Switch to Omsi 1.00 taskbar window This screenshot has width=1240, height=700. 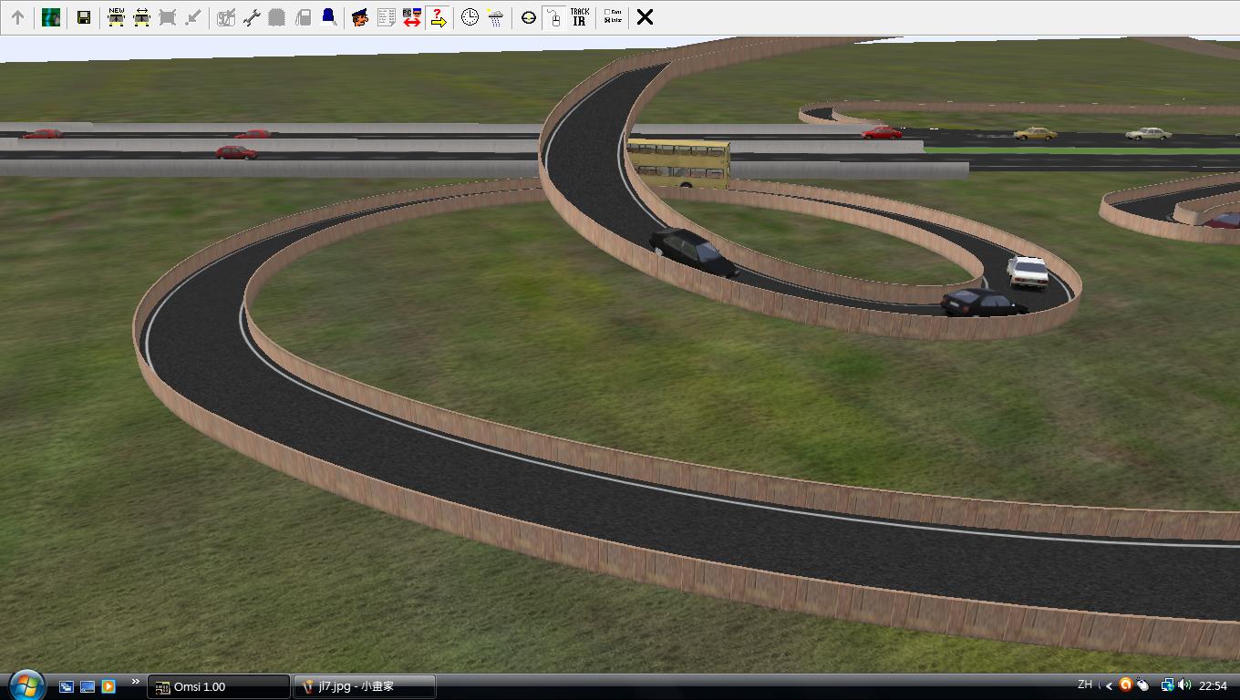point(219,686)
